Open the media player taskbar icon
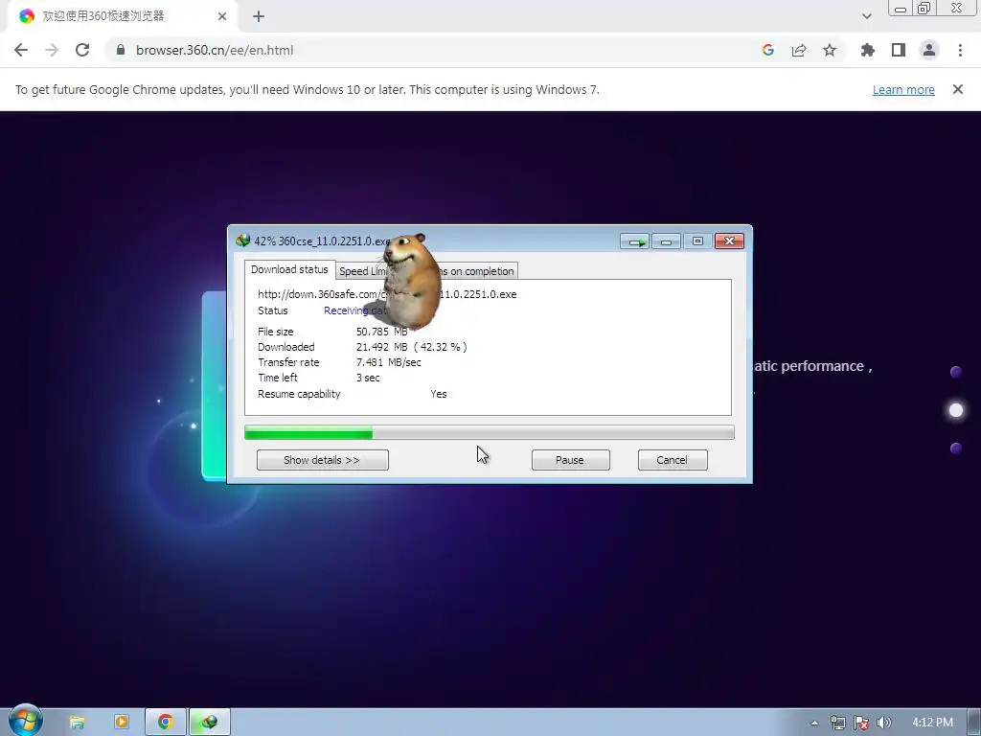Viewport: 981px width, 736px height. [122, 723]
